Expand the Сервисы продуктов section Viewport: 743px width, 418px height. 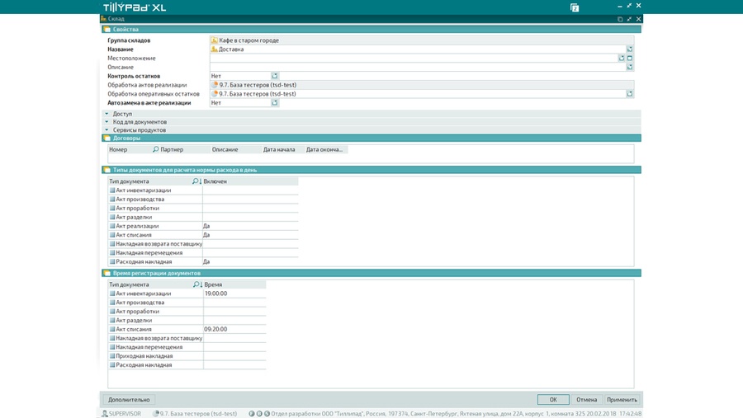[x=106, y=129]
